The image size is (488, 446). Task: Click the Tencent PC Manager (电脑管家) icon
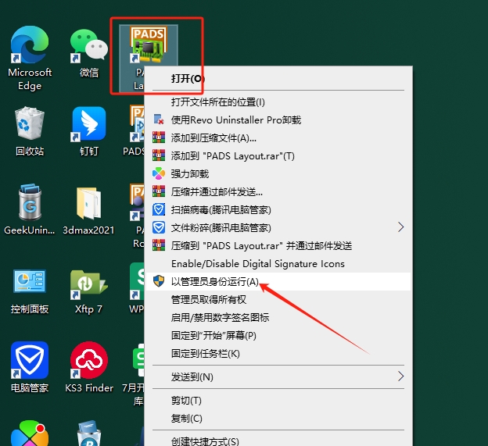point(30,364)
